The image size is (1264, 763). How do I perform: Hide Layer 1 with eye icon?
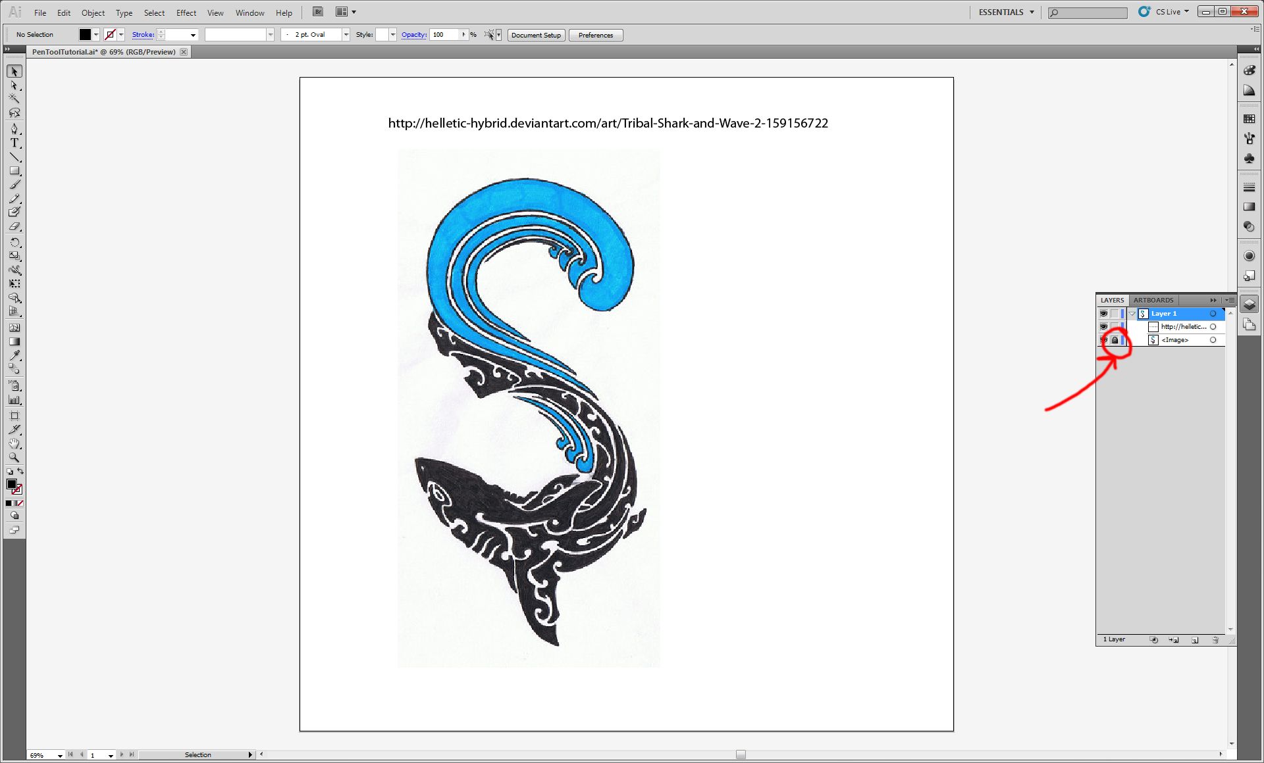tap(1103, 314)
